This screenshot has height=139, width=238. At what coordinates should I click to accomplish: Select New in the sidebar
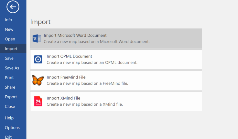coord(9,29)
